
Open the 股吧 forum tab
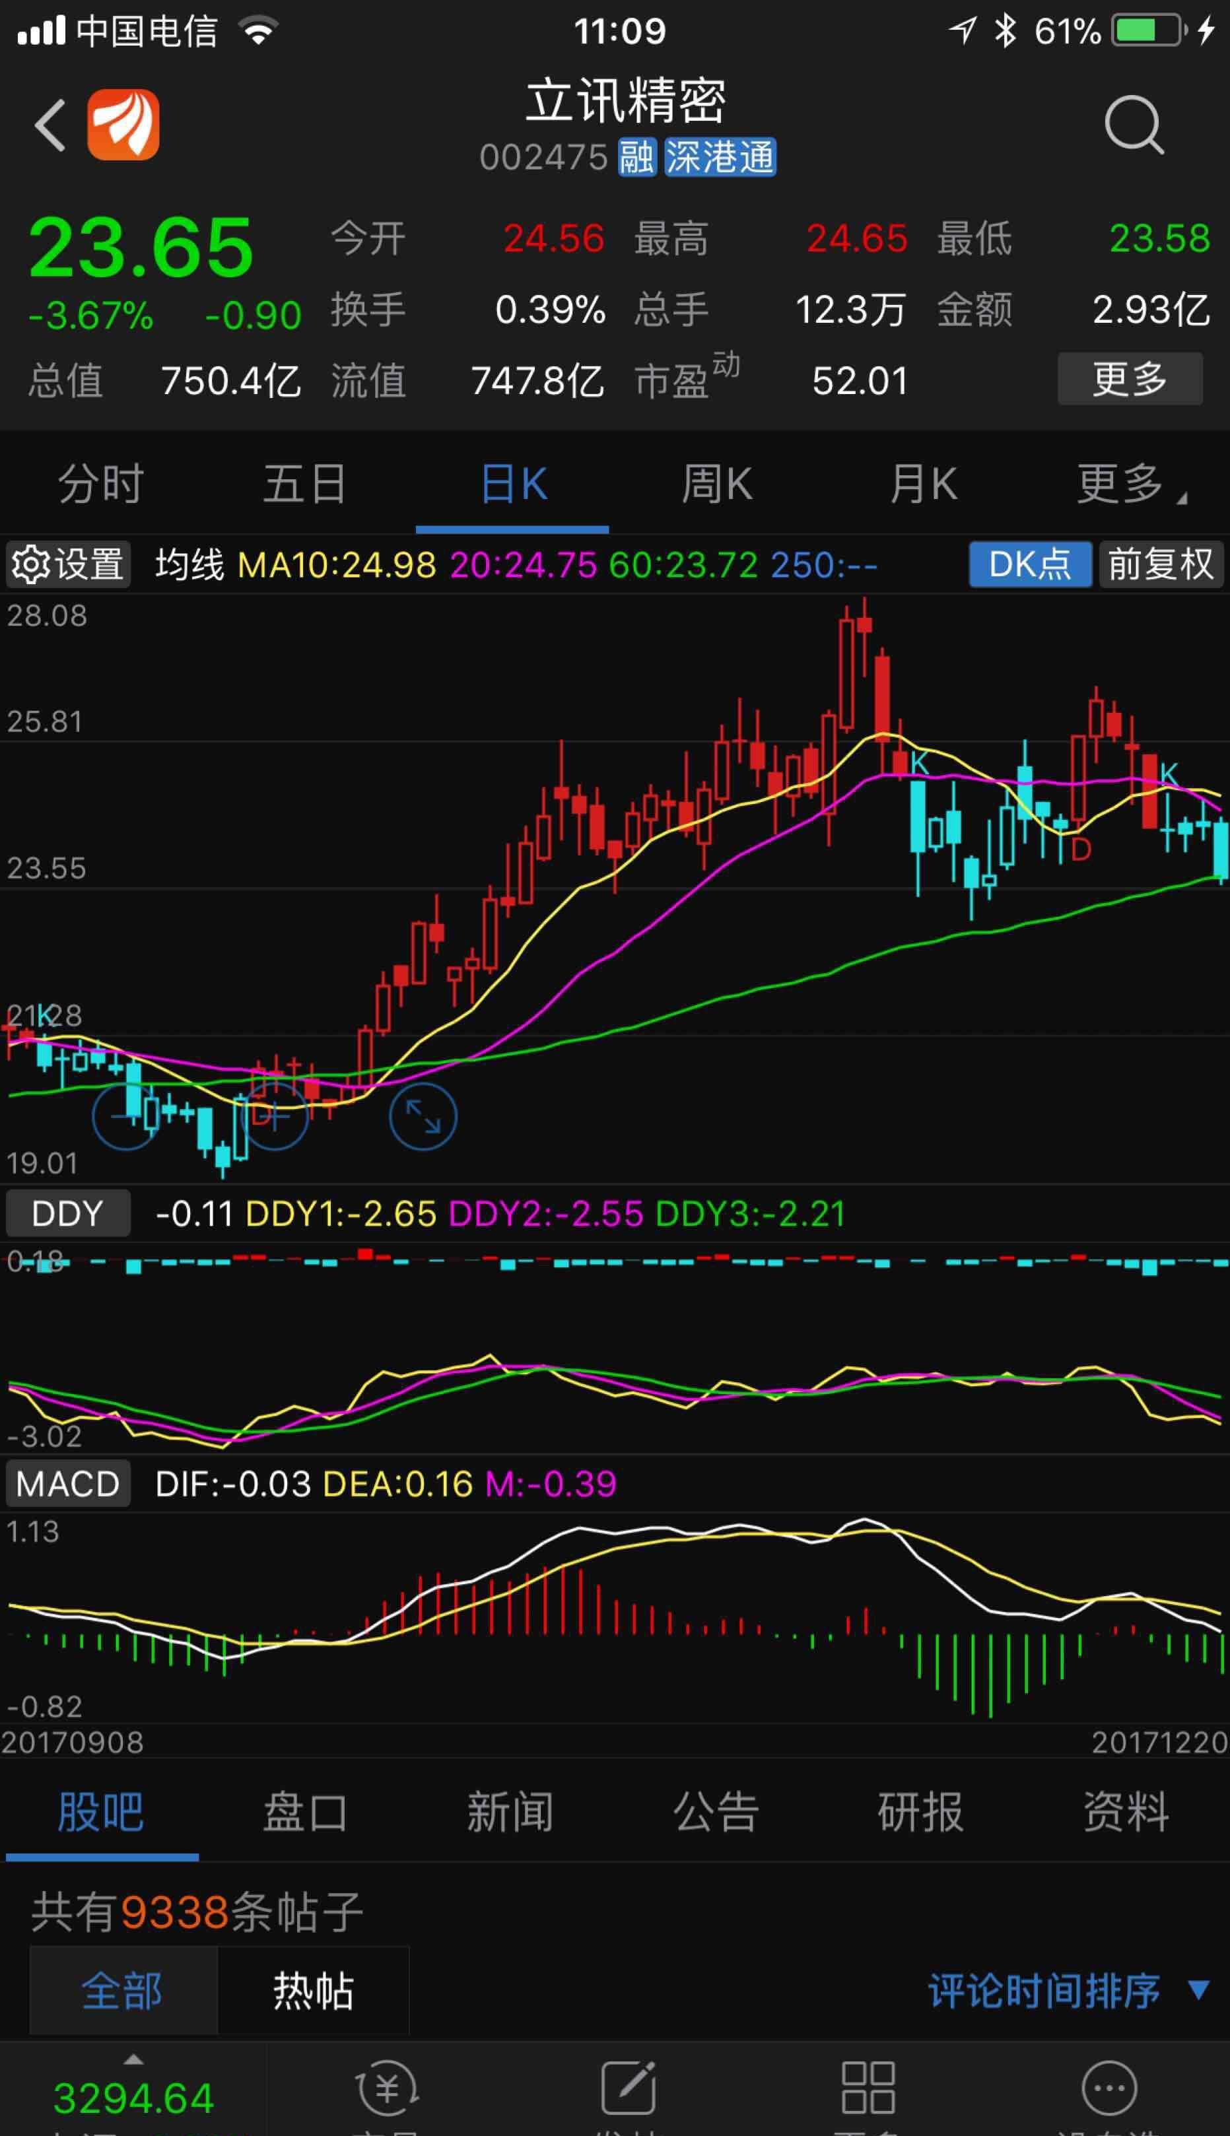[x=102, y=1813]
